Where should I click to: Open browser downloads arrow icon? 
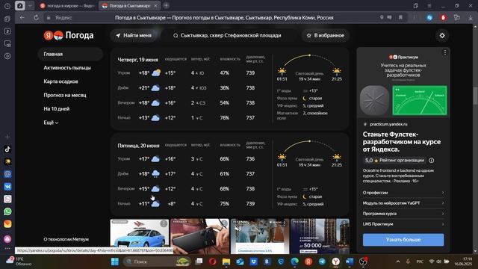tap(471, 18)
